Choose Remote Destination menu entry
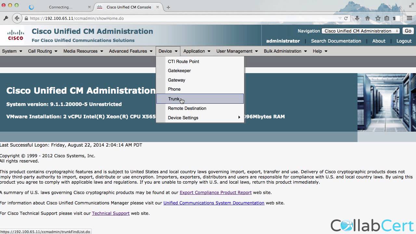416x234 pixels. tap(200, 108)
